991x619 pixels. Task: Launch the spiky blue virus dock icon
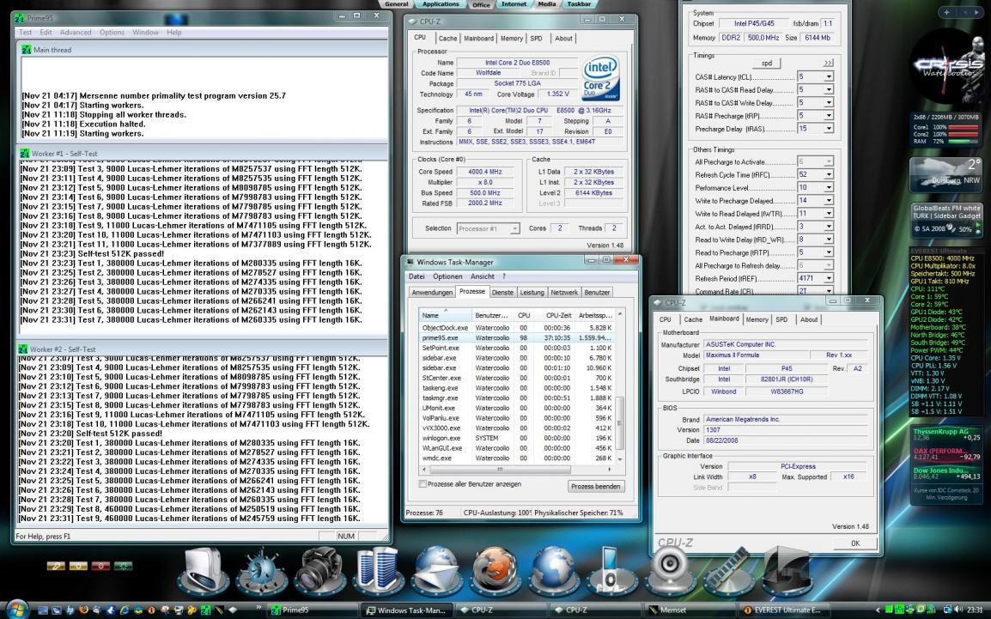[x=262, y=572]
